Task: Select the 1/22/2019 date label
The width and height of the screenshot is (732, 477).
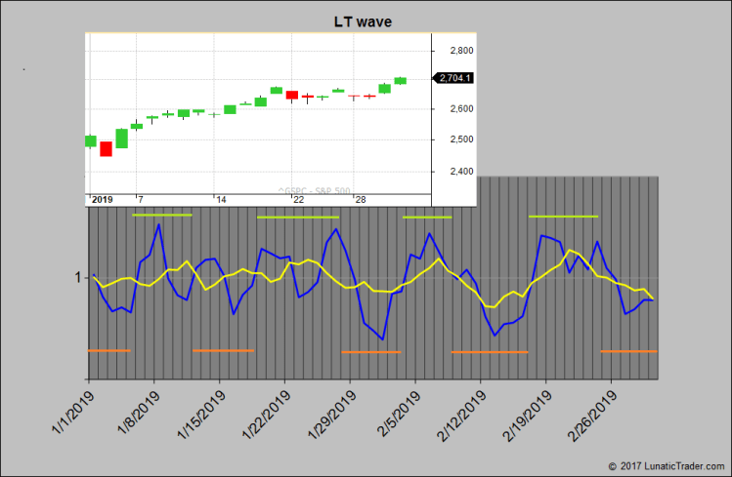Action: click(266, 413)
